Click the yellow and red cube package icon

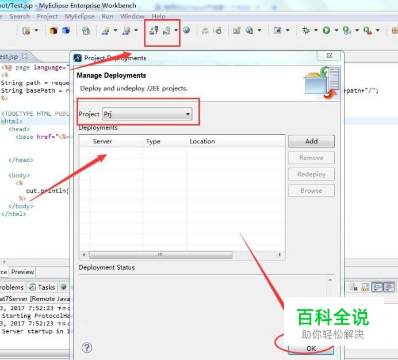(x=53, y=31)
